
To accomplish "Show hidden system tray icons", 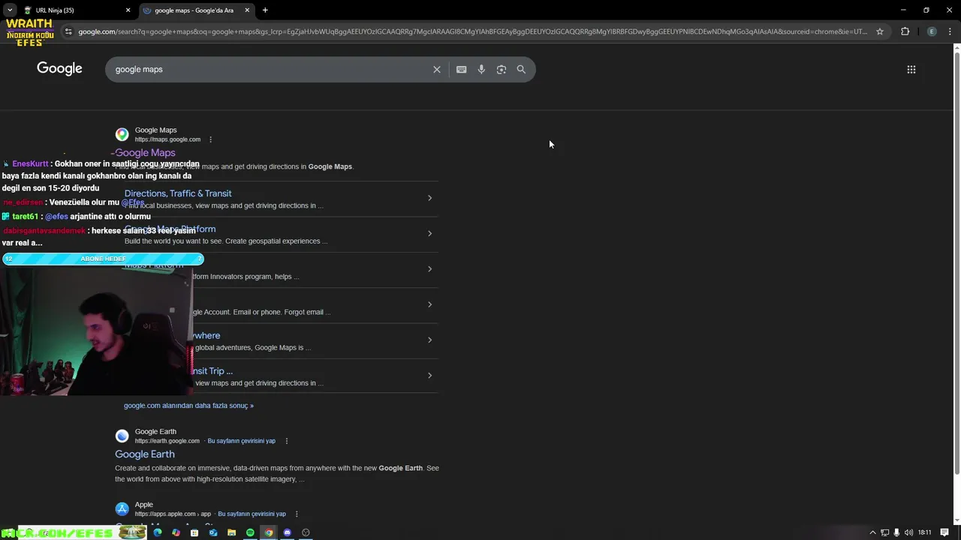I will click(x=872, y=532).
